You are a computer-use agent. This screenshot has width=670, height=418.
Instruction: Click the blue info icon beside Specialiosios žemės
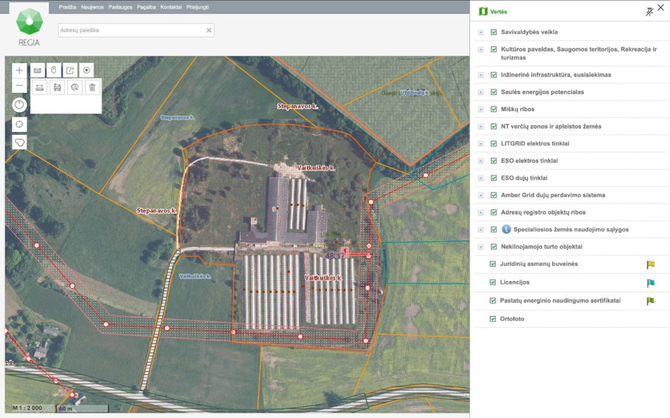tap(506, 230)
